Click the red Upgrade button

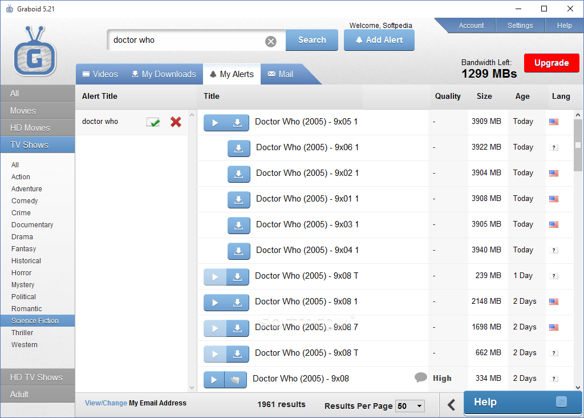(551, 63)
